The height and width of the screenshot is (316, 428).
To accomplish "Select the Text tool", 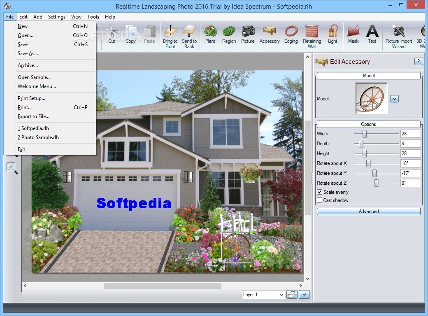I will (372, 35).
